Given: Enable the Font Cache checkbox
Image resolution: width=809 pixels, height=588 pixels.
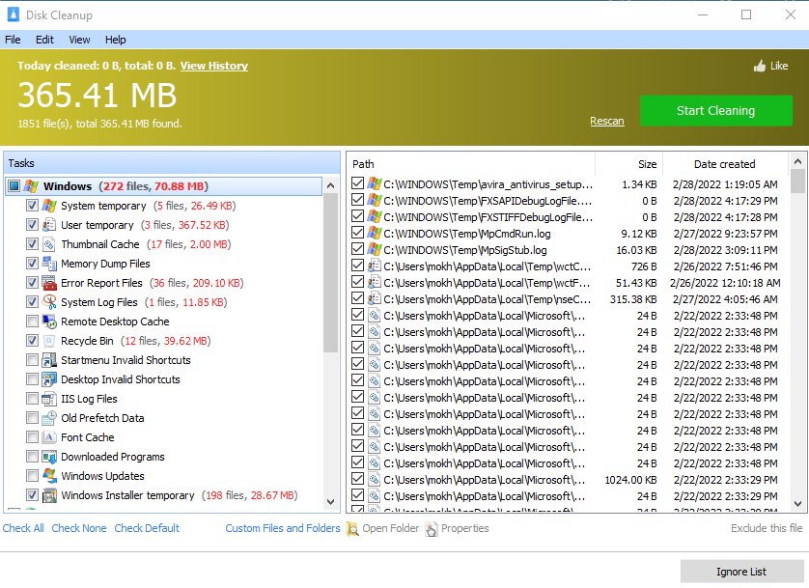Looking at the screenshot, I should (32, 437).
